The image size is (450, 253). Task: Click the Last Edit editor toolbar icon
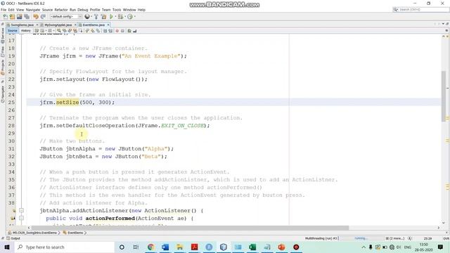point(37,31)
